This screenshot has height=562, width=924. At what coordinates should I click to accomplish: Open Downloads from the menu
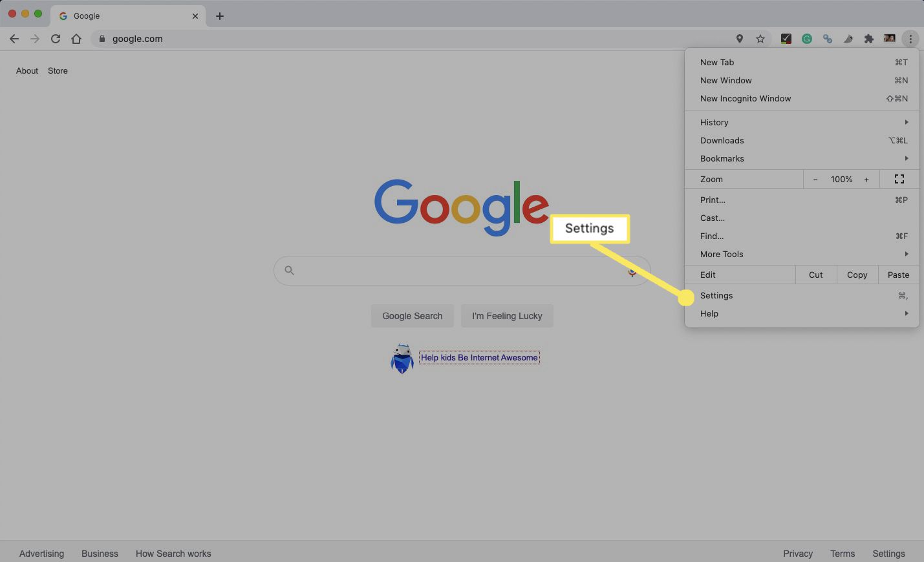pyautogui.click(x=802, y=140)
